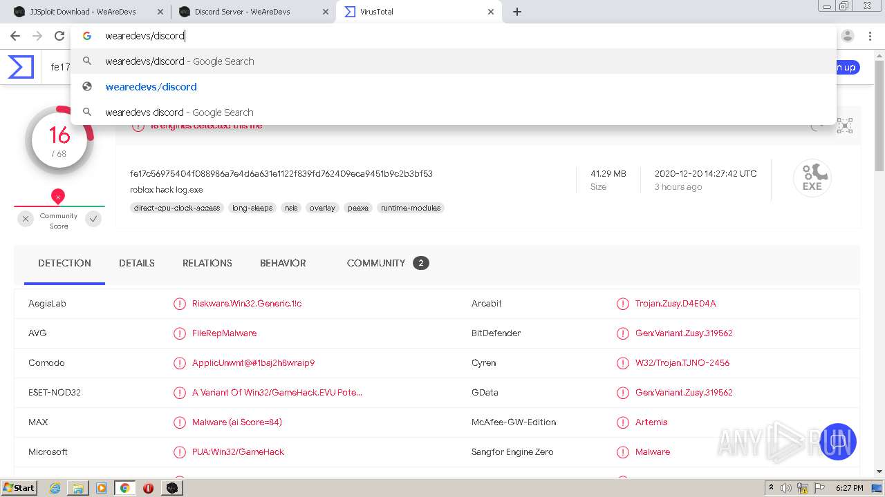Screen dimensions: 885x497
Task: Click 'roblox hack log.exe' file name
Action: point(167,190)
